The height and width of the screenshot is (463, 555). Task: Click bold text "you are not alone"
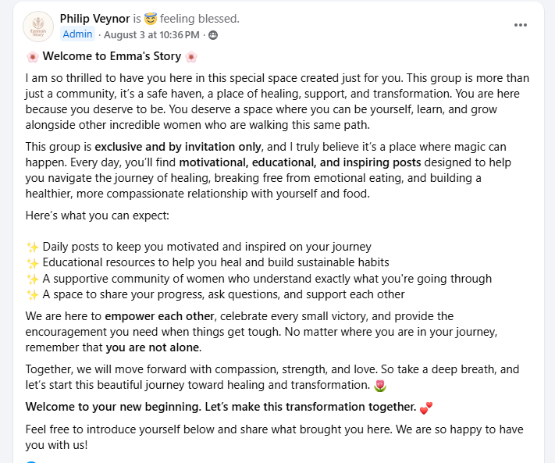tap(152, 347)
